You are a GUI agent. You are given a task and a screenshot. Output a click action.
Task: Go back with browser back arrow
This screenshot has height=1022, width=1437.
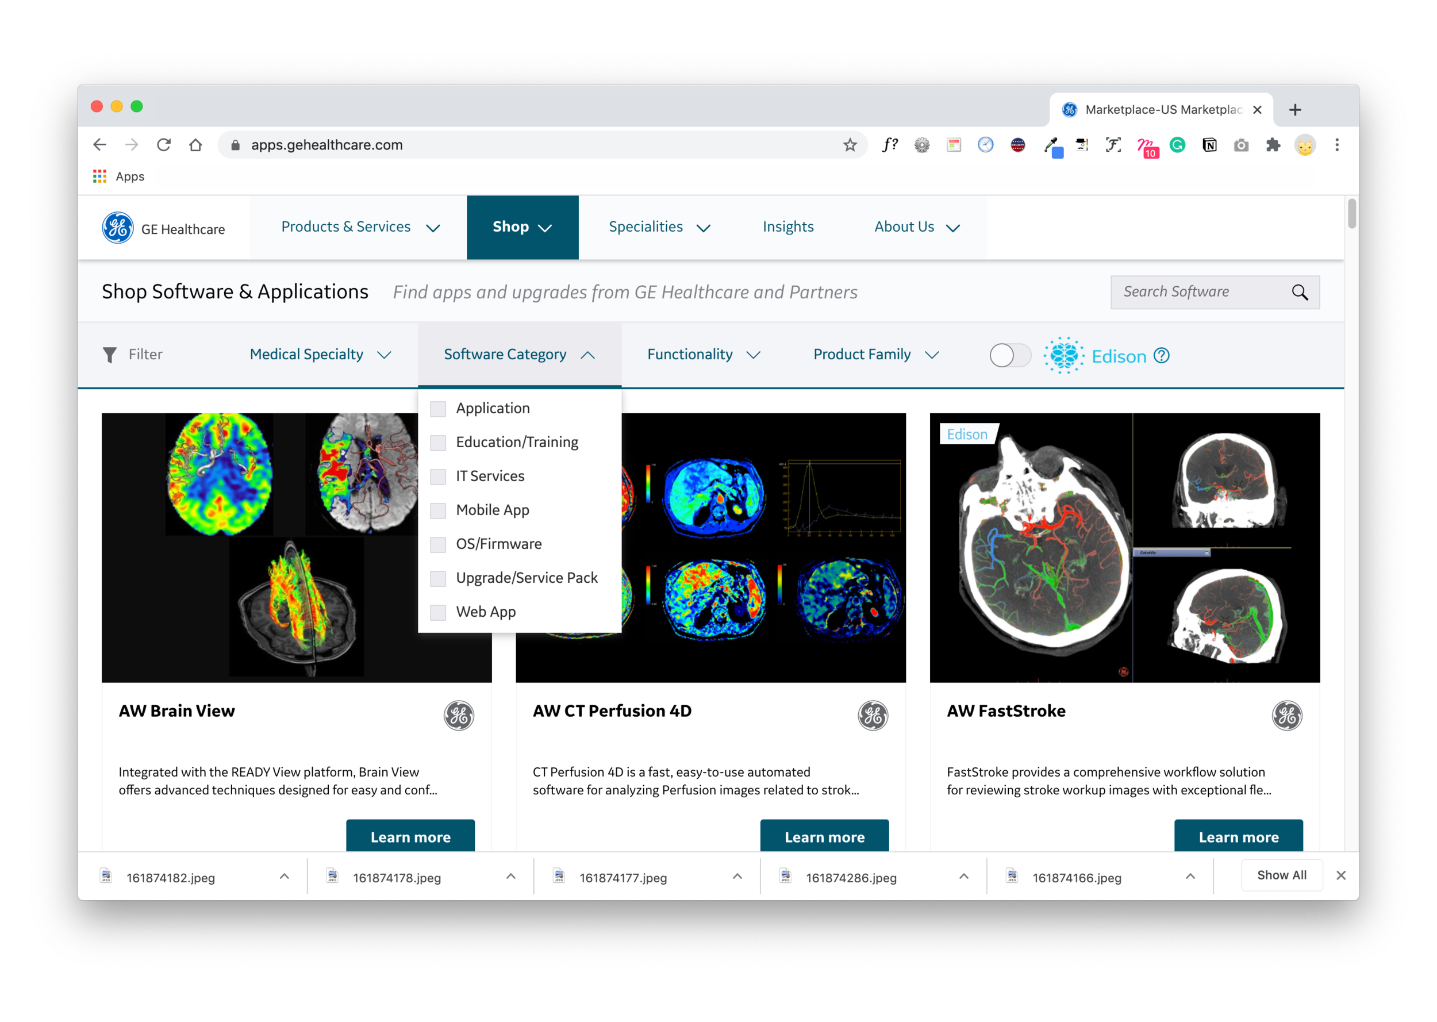pyautogui.click(x=100, y=145)
